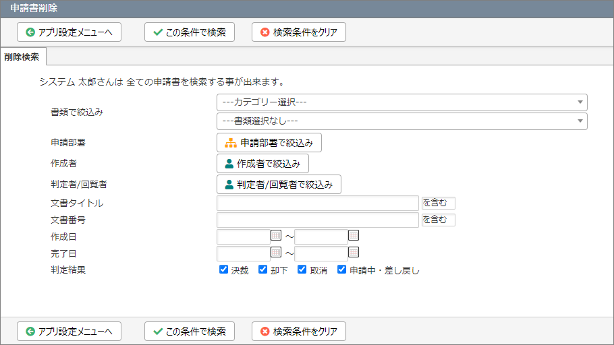Uncheck the 申請中・差し戻し checkbox
The image size is (614, 345).
click(x=342, y=269)
